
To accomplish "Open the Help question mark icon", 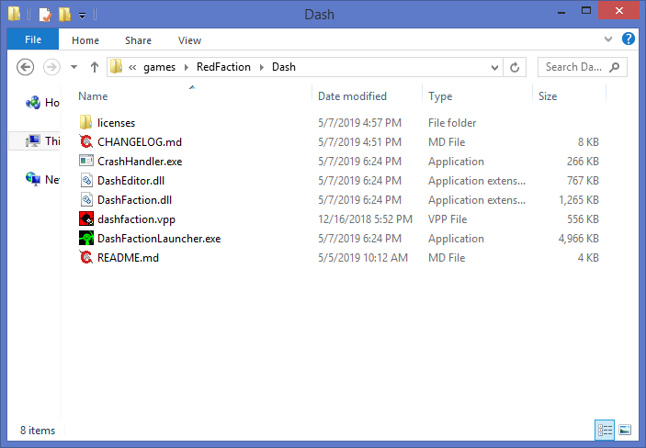I will [629, 39].
